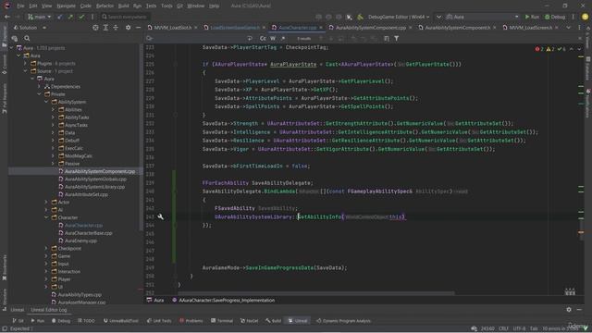
Task: Toggle Match Case in find bar
Action: click(x=263, y=38)
